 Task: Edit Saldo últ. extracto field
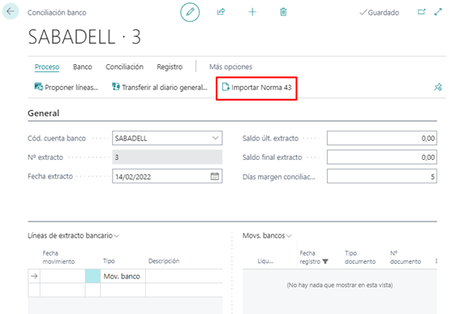coord(382,138)
